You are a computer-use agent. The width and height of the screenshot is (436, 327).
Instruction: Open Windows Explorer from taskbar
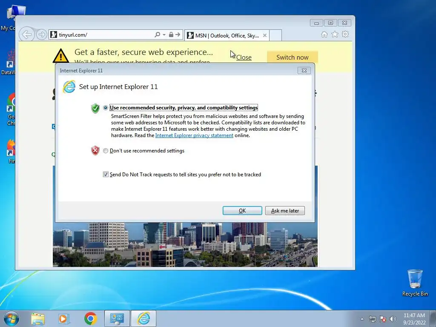(38, 318)
